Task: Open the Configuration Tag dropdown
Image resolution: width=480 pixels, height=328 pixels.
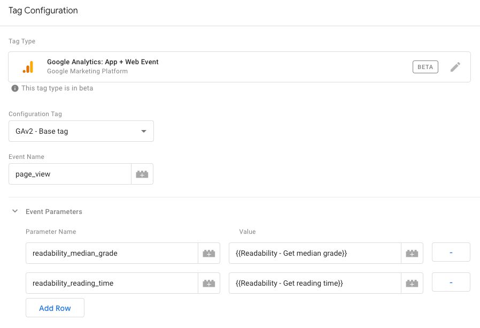Action: coord(81,131)
